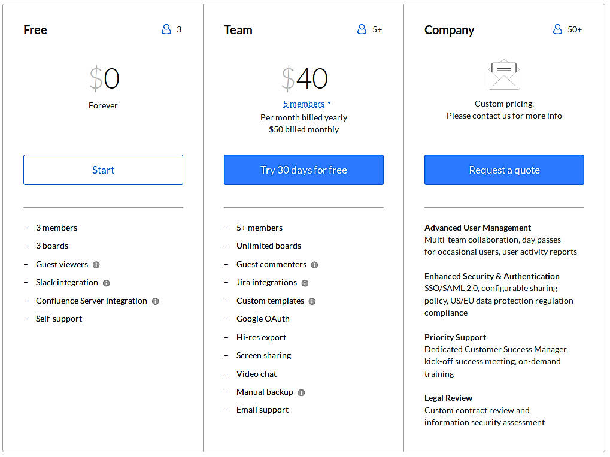Screen dimensions: 610x457
Task: Open the 5 members dropdown
Action: [307, 104]
